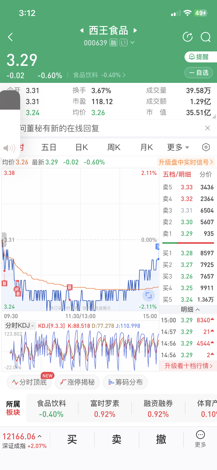Screen dimensions: 217x470
Task: Open 食品饮料 -0.40% sector link
Action: tap(99, 75)
